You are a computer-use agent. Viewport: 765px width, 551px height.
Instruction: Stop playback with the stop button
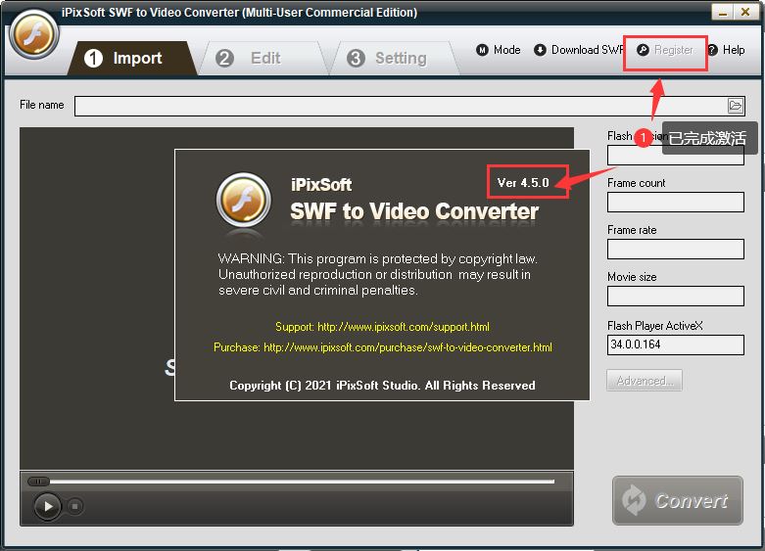click(74, 506)
